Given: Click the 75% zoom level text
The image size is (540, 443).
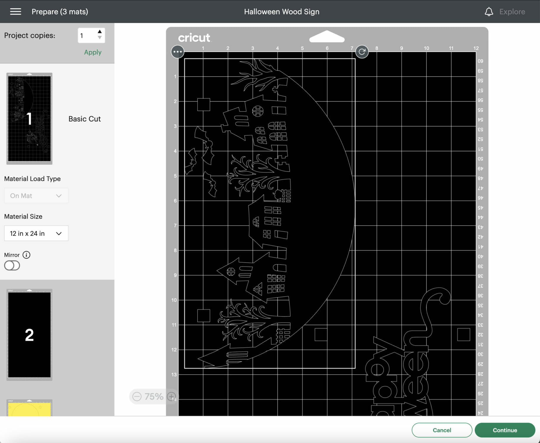Looking at the screenshot, I should coord(154,396).
